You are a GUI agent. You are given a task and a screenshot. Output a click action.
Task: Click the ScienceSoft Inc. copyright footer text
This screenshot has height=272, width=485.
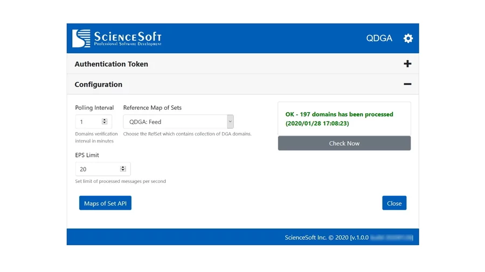click(325, 237)
